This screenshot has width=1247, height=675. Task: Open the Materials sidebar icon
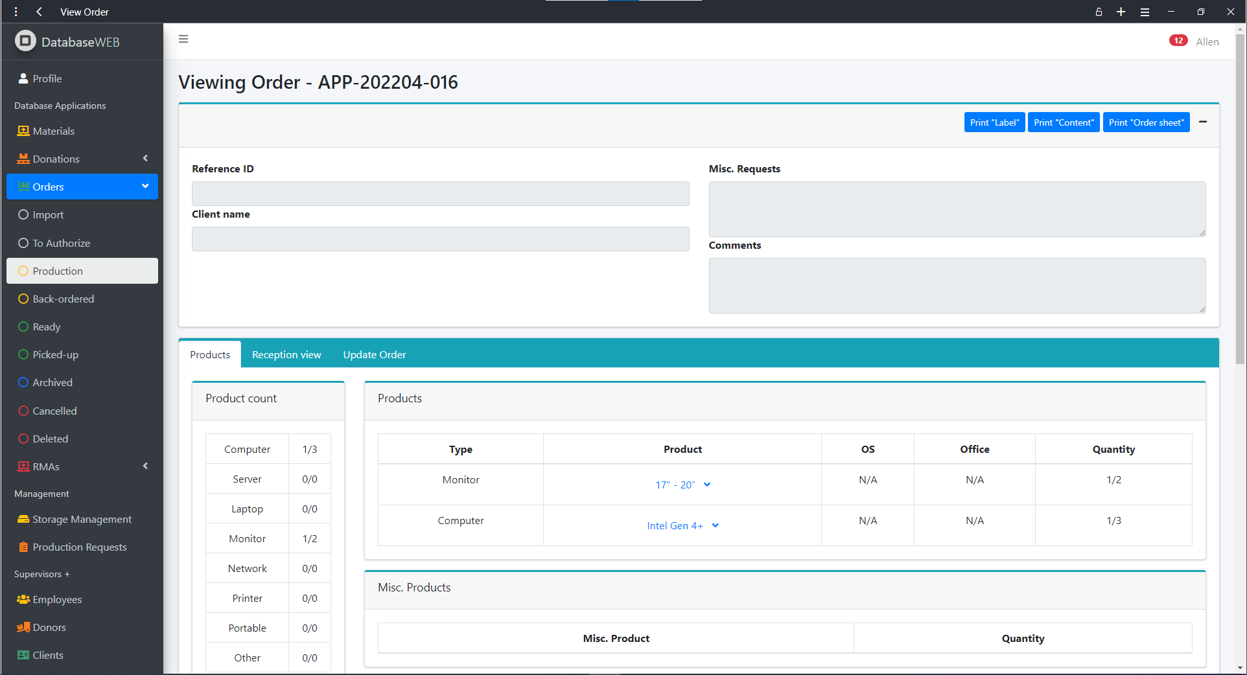(23, 131)
